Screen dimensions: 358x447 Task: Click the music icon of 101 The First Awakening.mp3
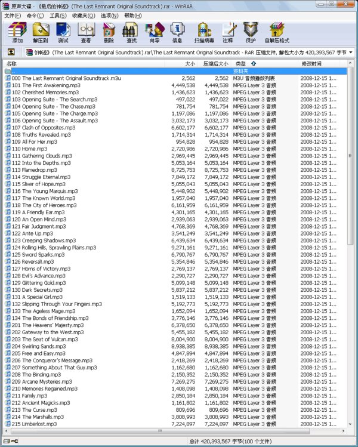pos(8,85)
